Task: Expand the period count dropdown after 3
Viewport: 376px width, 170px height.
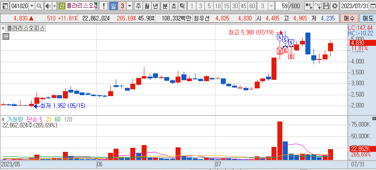Action: (x=130, y=6)
